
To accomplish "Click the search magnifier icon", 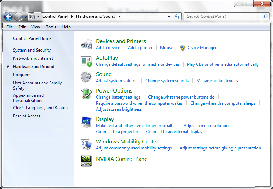I will pos(265,16).
